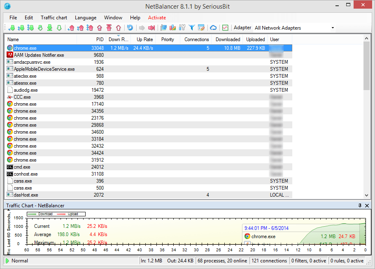
Task: Select the cmd.exe process row
Action: tap(149, 167)
